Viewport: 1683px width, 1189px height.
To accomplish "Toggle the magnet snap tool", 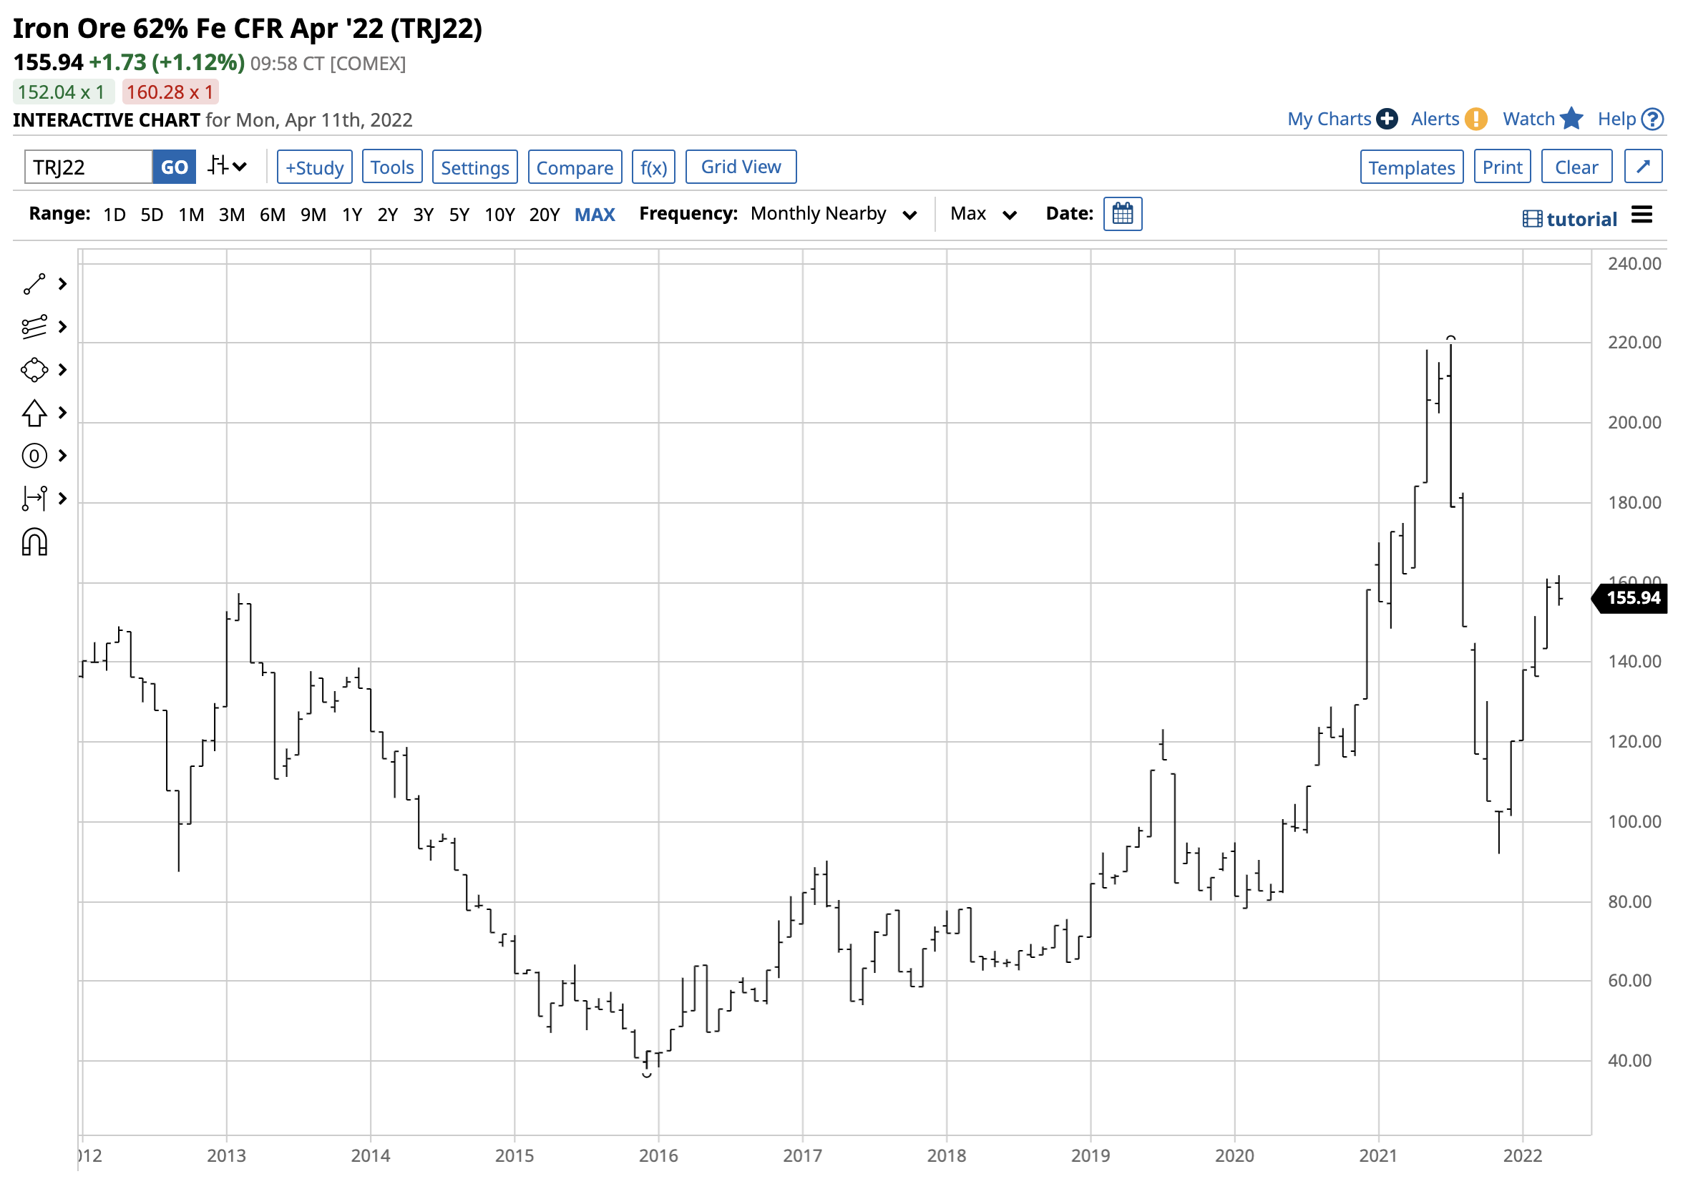I will [34, 543].
